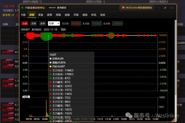This screenshot has width=185, height=123.
Task: Switch to the 开基 tab
Action: click(x=76, y=15)
